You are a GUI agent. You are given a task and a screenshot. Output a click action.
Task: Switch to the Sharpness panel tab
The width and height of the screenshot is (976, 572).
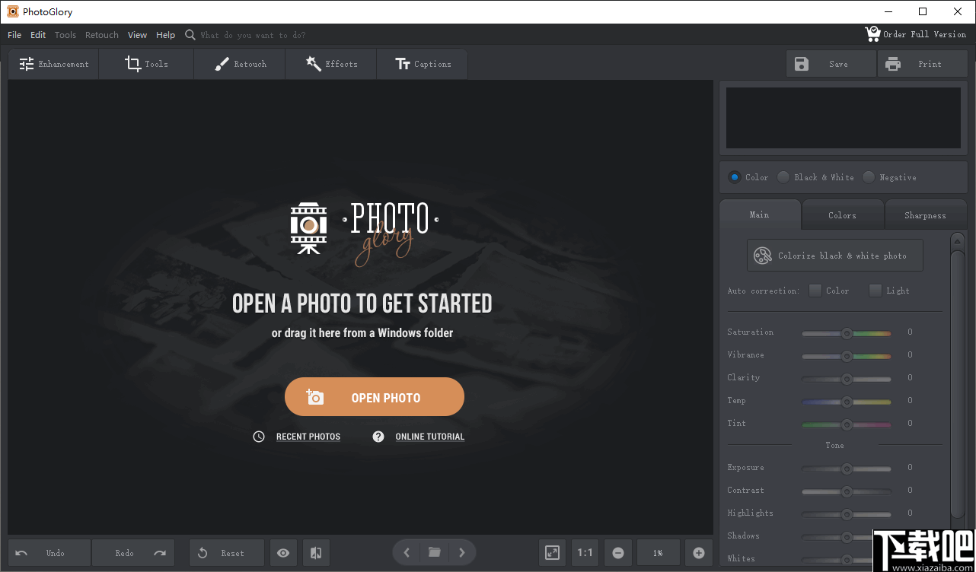point(926,215)
